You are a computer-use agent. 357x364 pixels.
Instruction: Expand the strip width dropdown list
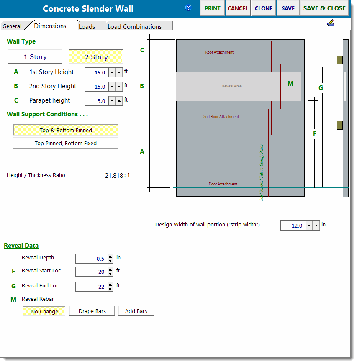(309, 226)
